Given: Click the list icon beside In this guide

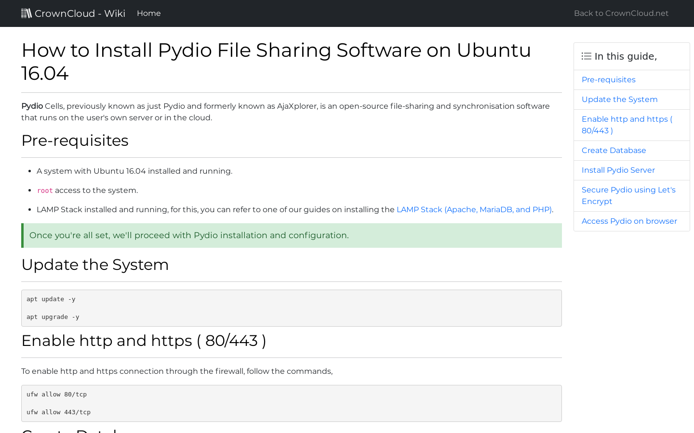Looking at the screenshot, I should [587, 56].
